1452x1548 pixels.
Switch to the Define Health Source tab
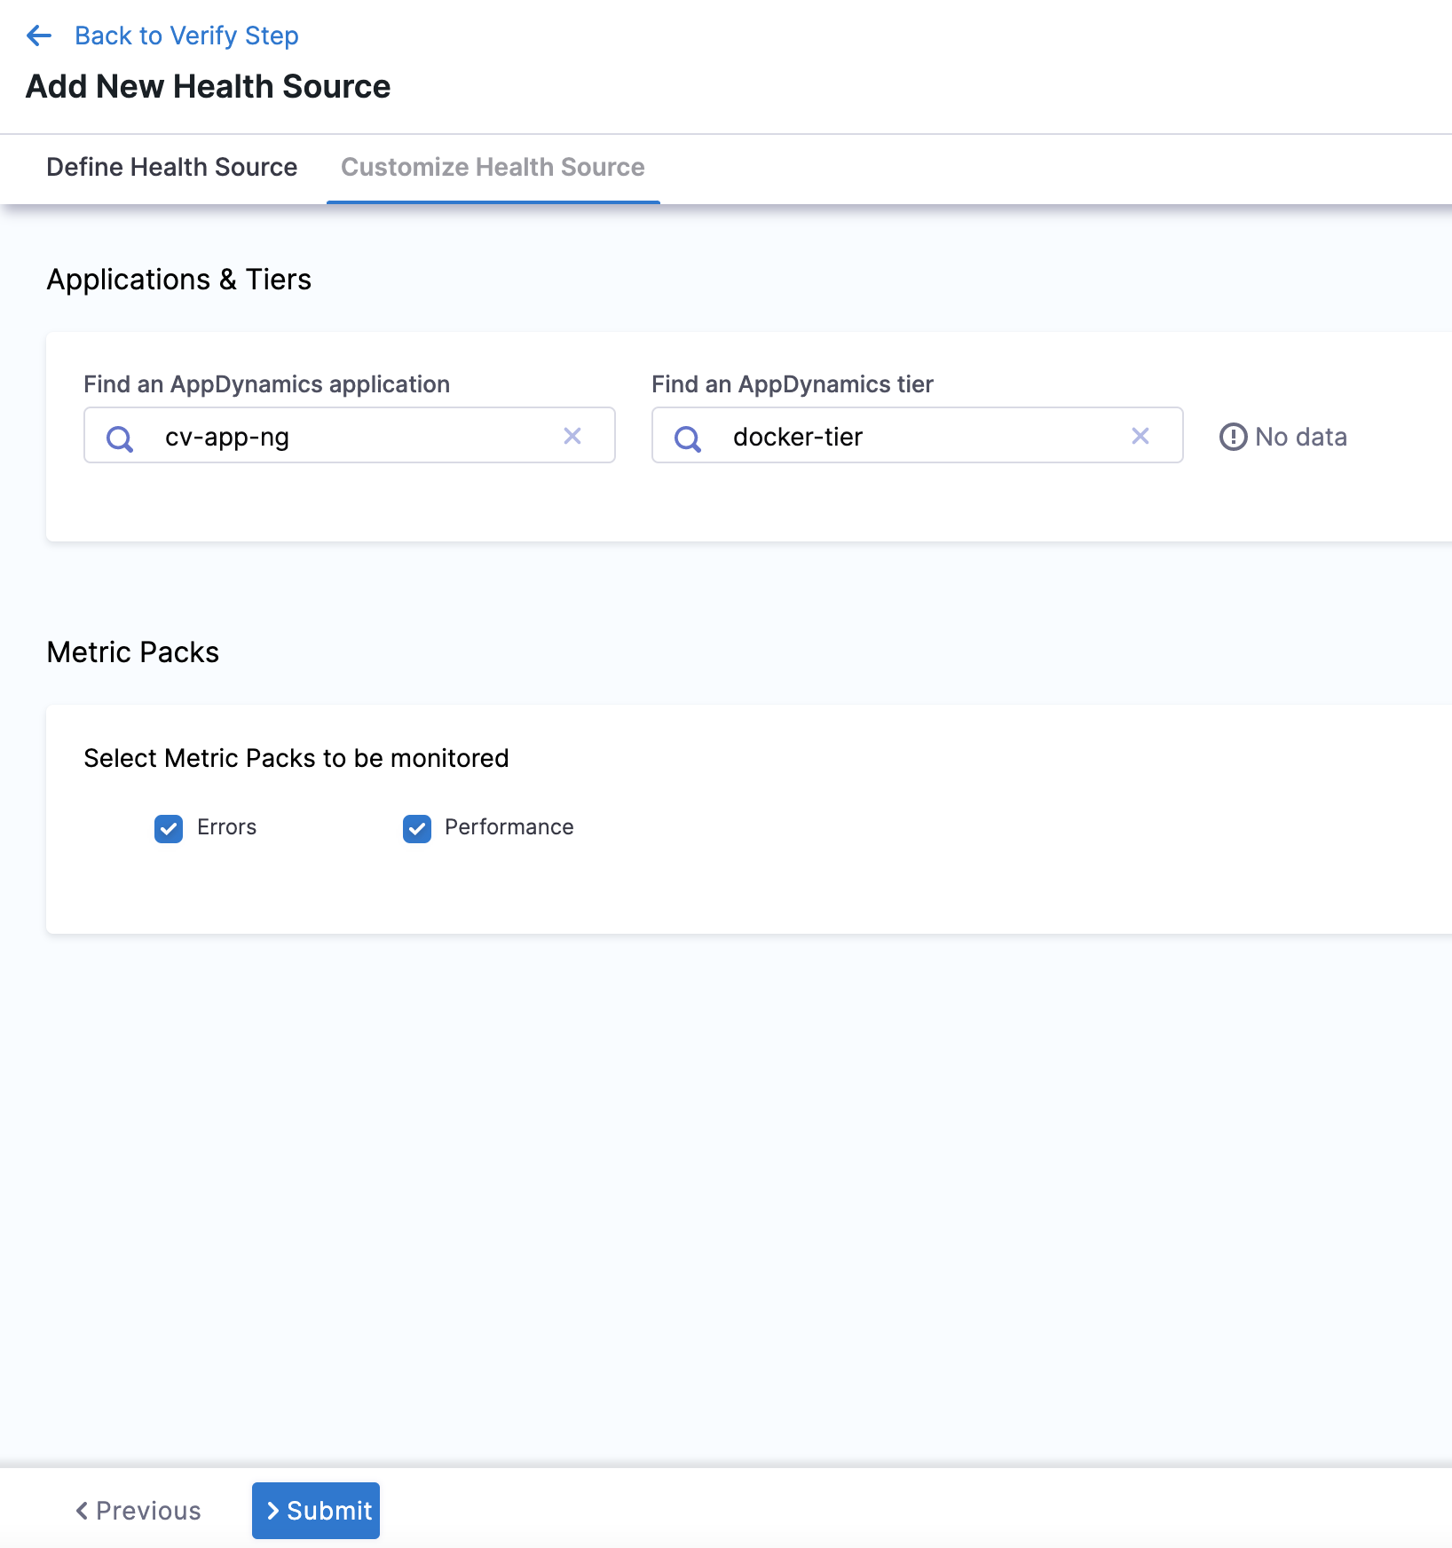171,167
